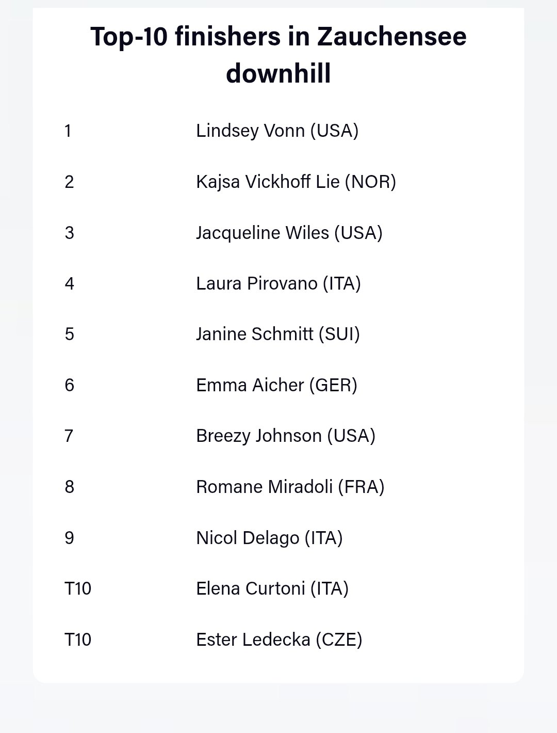
Task: Select Ester Ledecka (CZE) entry
Action: coord(279,640)
